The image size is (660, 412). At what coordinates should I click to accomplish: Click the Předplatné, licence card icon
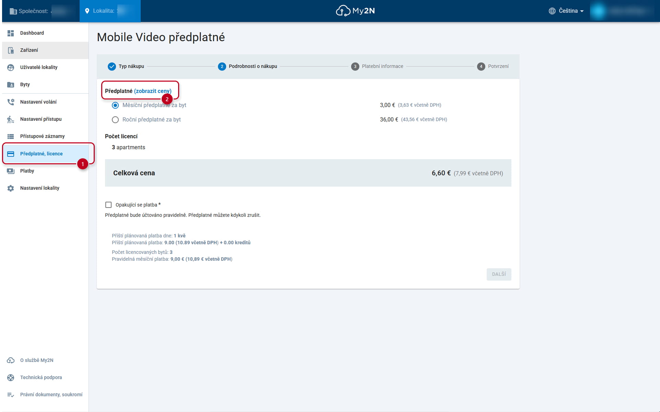11,154
